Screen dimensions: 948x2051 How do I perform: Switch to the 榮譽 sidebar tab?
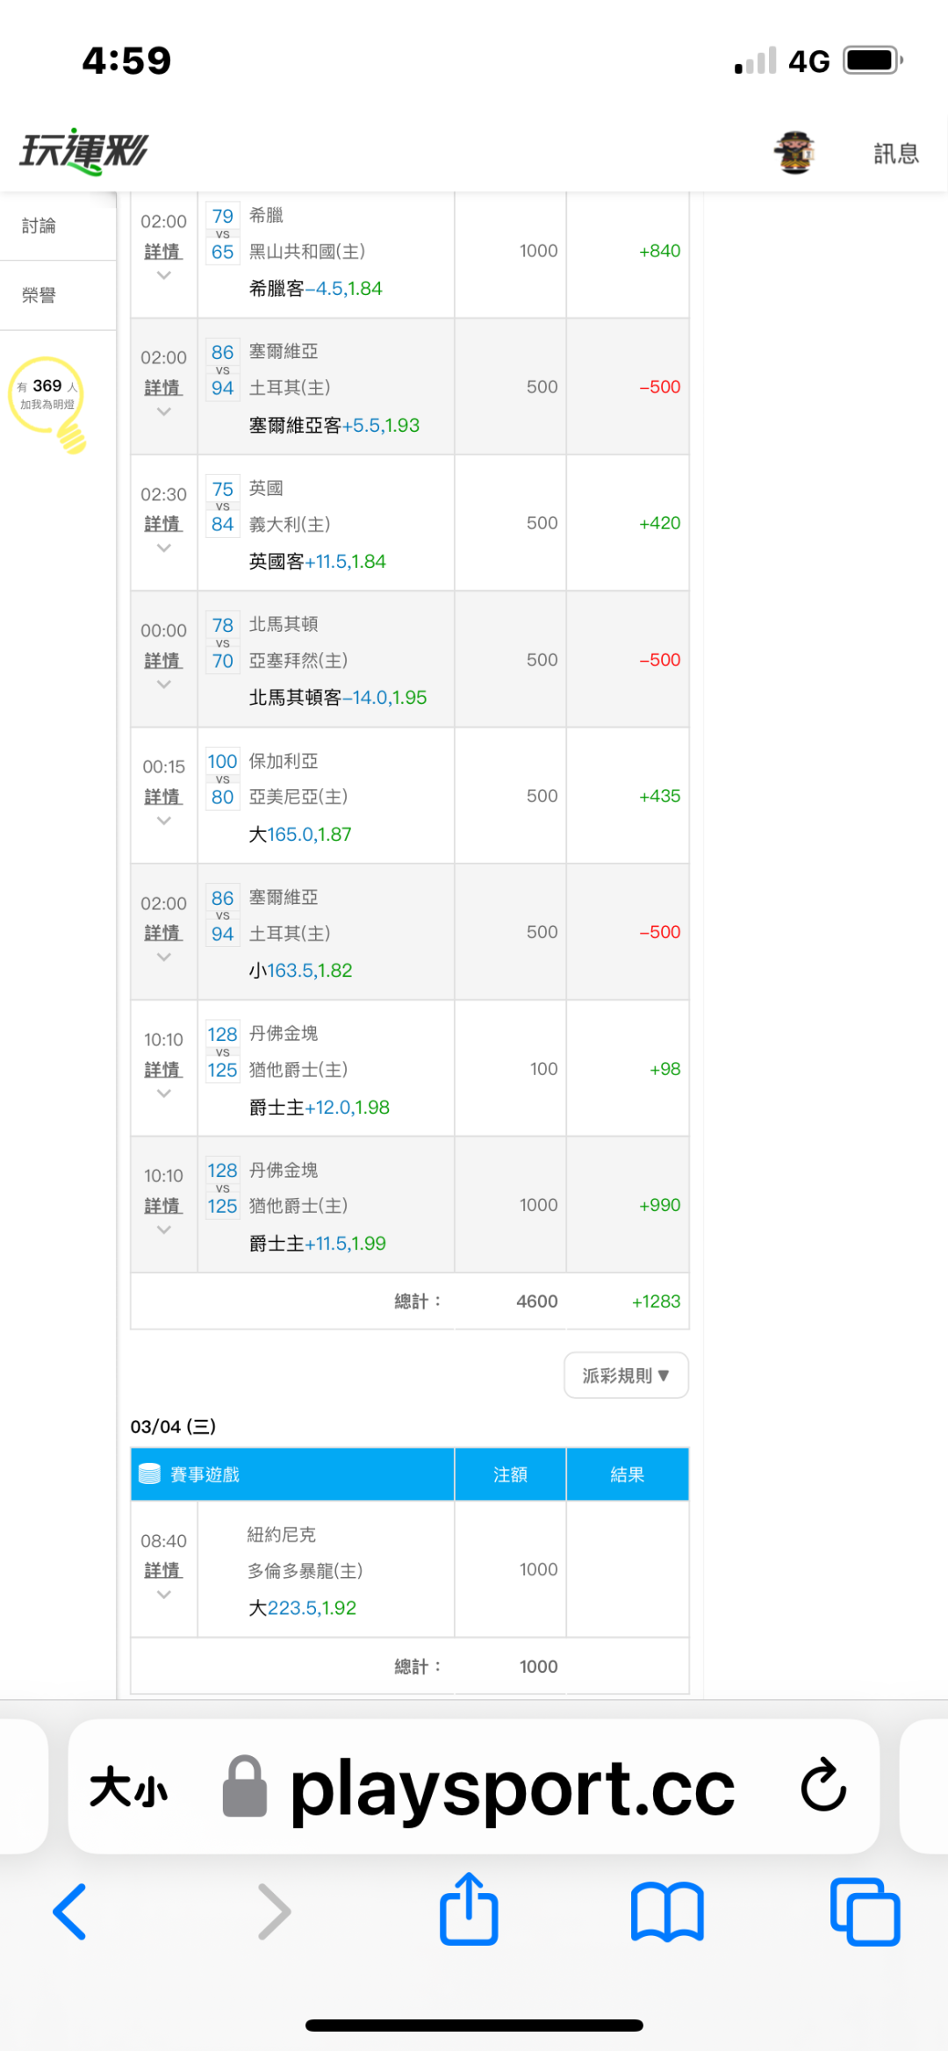pos(39,295)
